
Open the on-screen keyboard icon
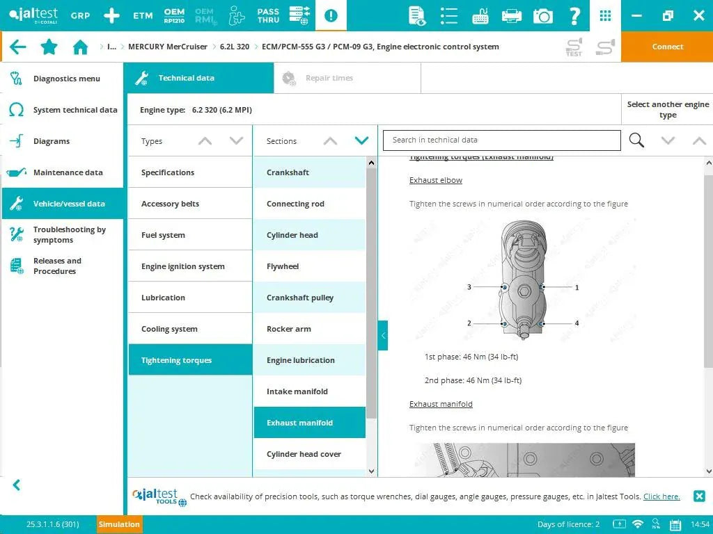pos(480,15)
